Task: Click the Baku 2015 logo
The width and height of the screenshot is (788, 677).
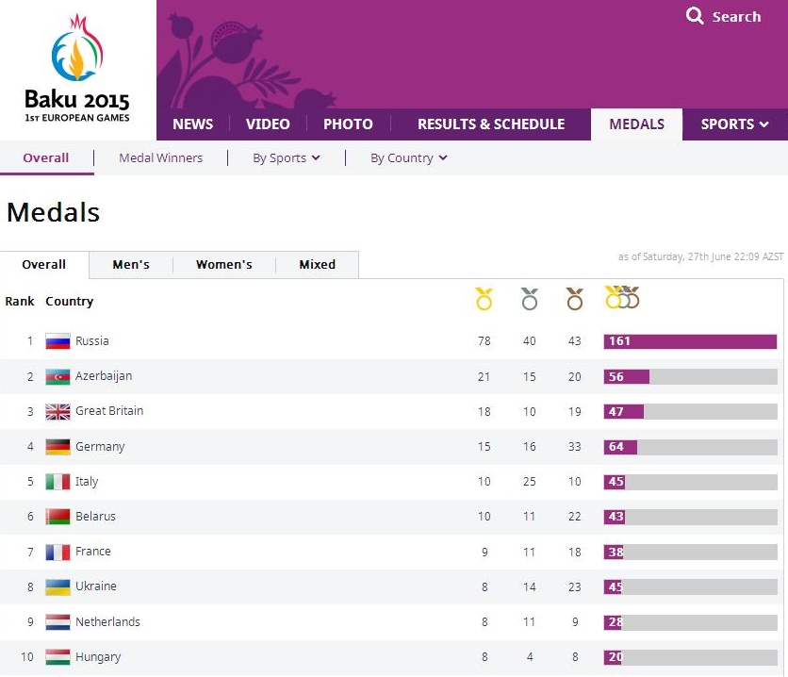Action: pyautogui.click(x=77, y=70)
